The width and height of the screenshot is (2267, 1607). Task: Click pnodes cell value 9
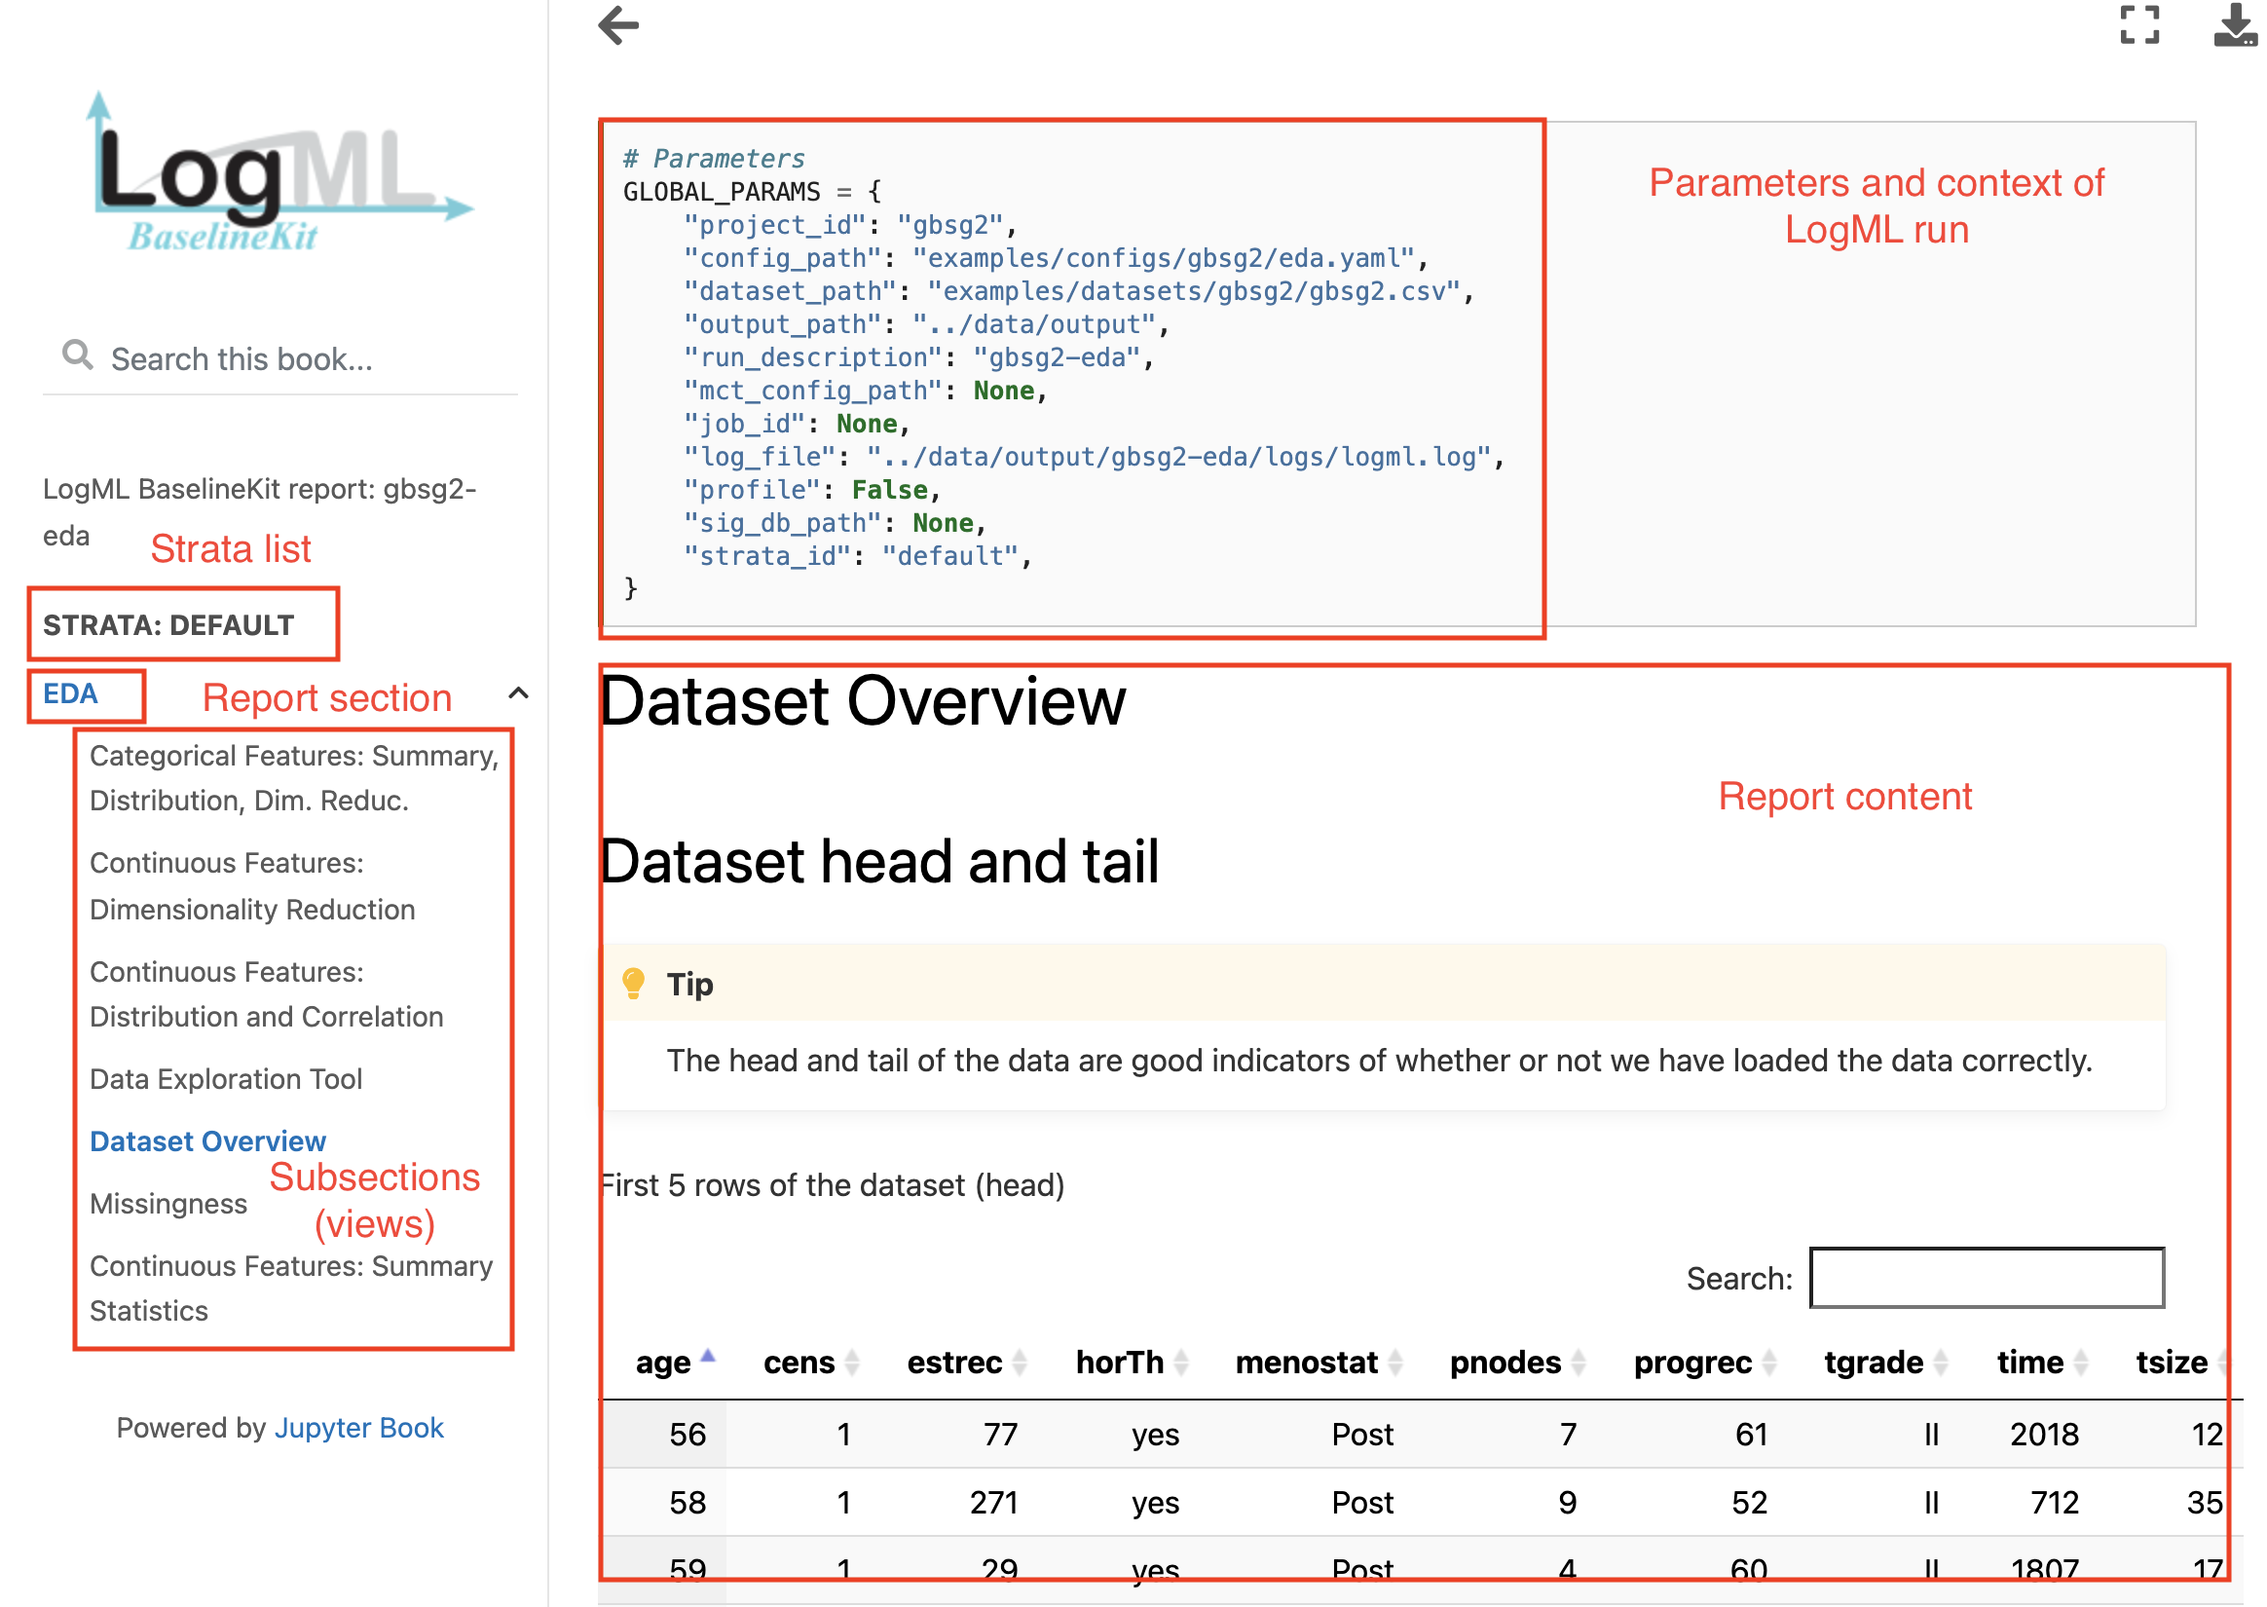tap(1568, 1502)
